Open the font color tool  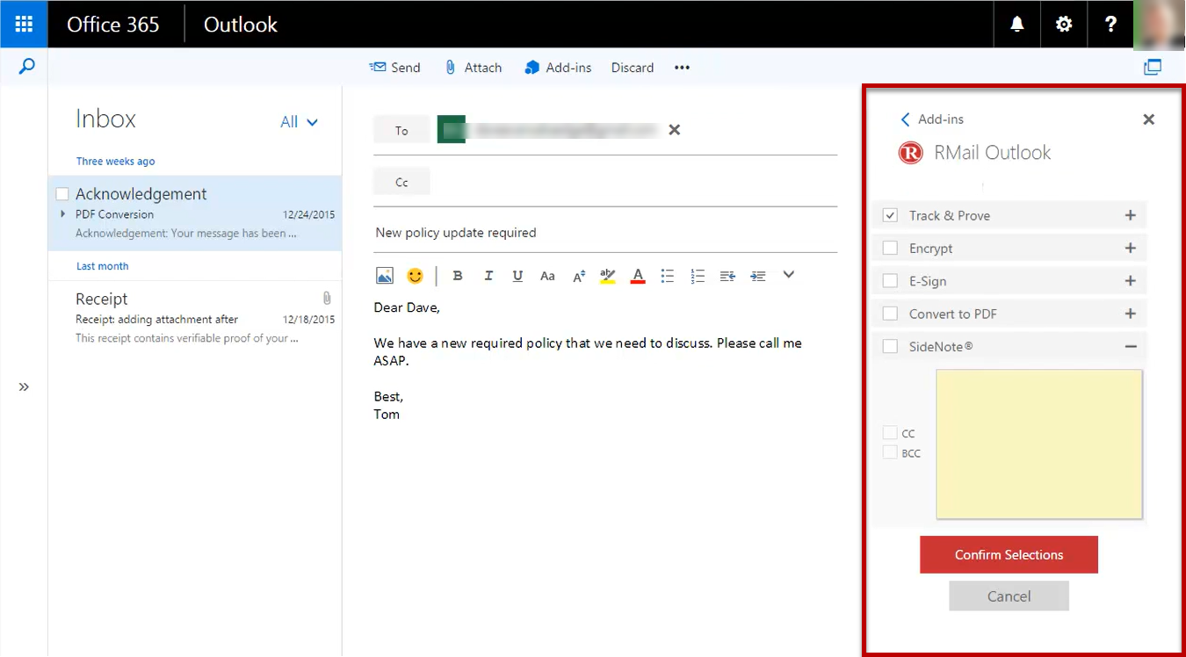(x=637, y=275)
